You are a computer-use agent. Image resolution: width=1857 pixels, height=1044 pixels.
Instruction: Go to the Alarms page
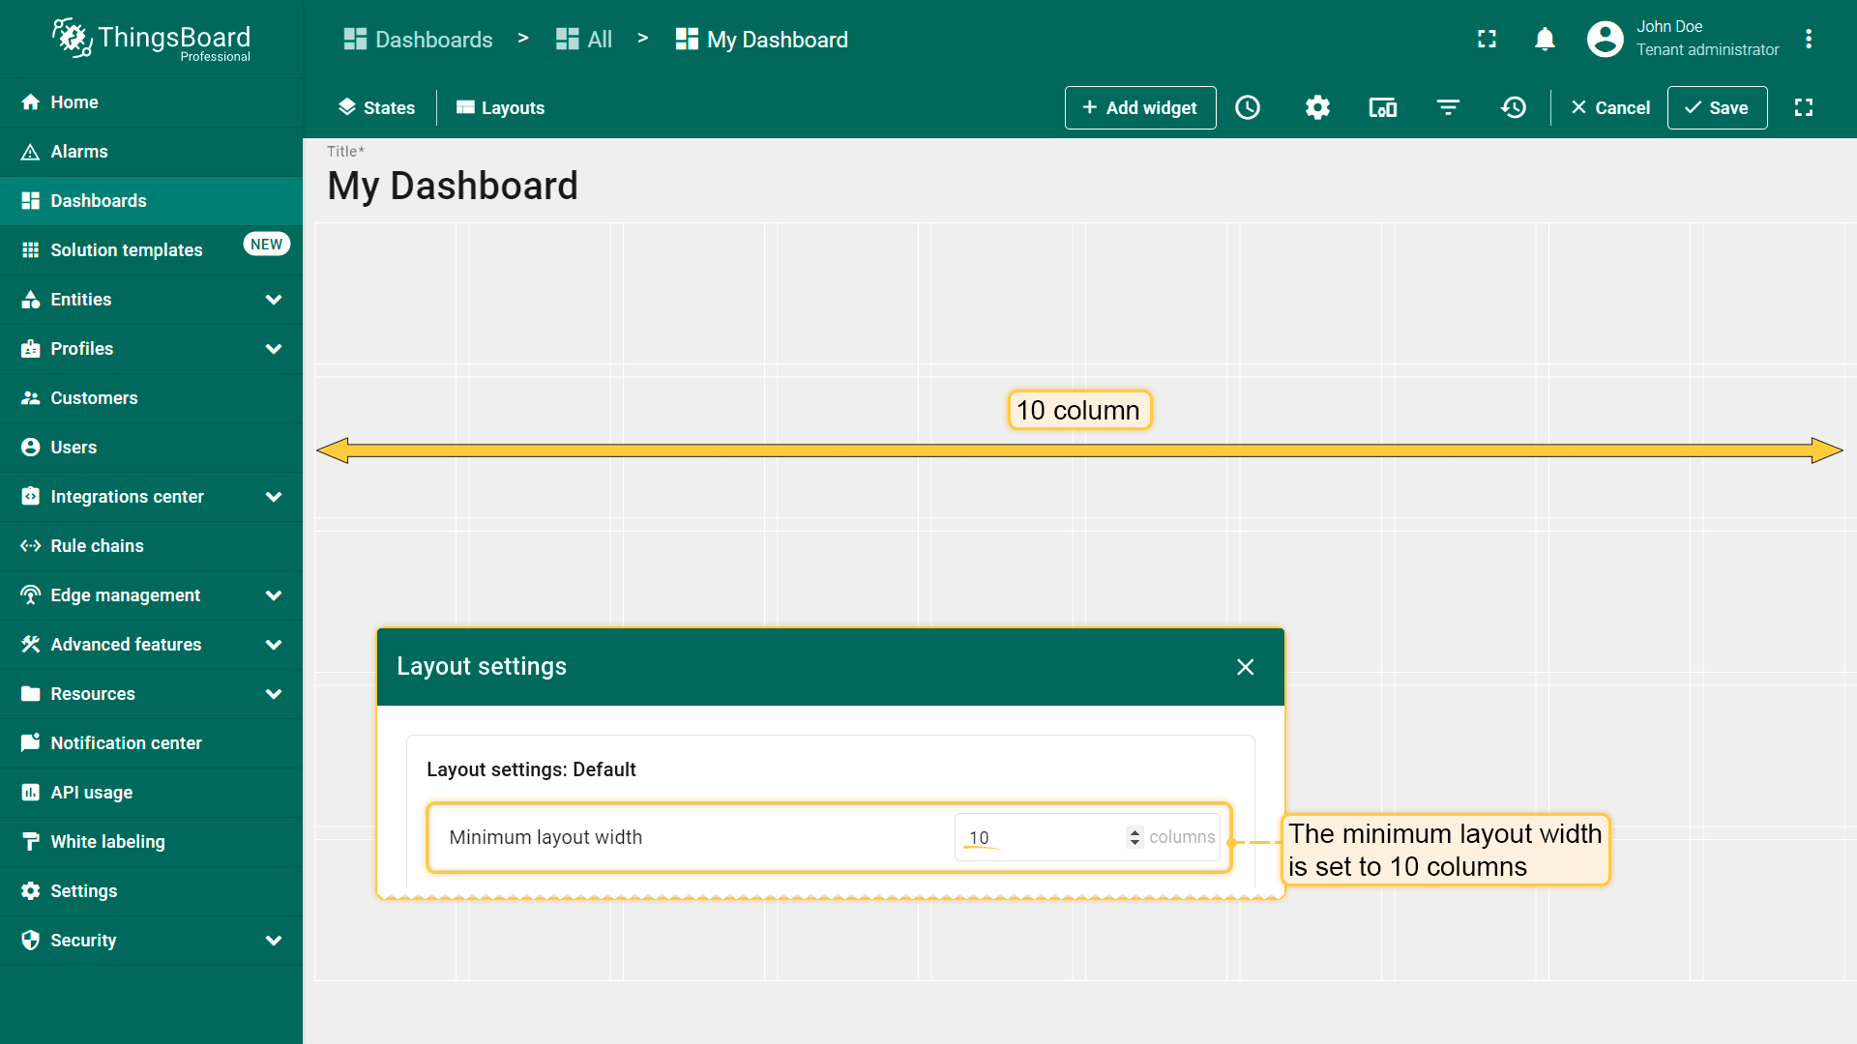(79, 152)
